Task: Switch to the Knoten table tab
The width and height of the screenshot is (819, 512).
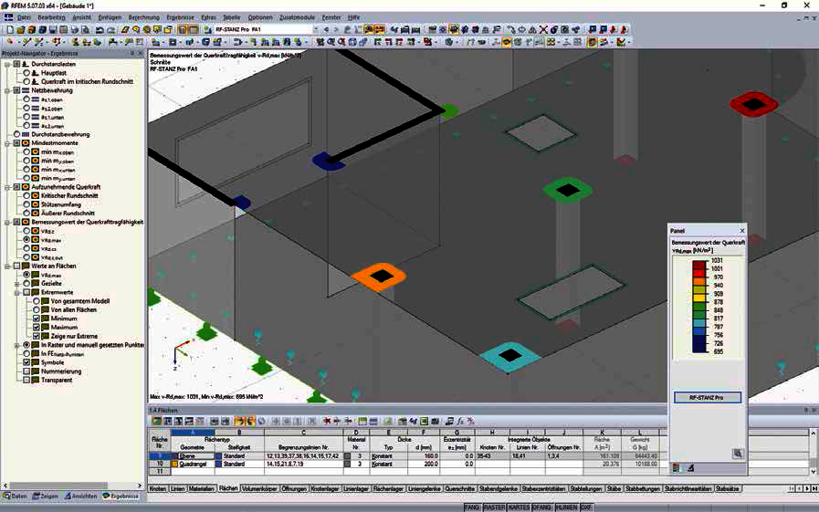Action: (158, 488)
